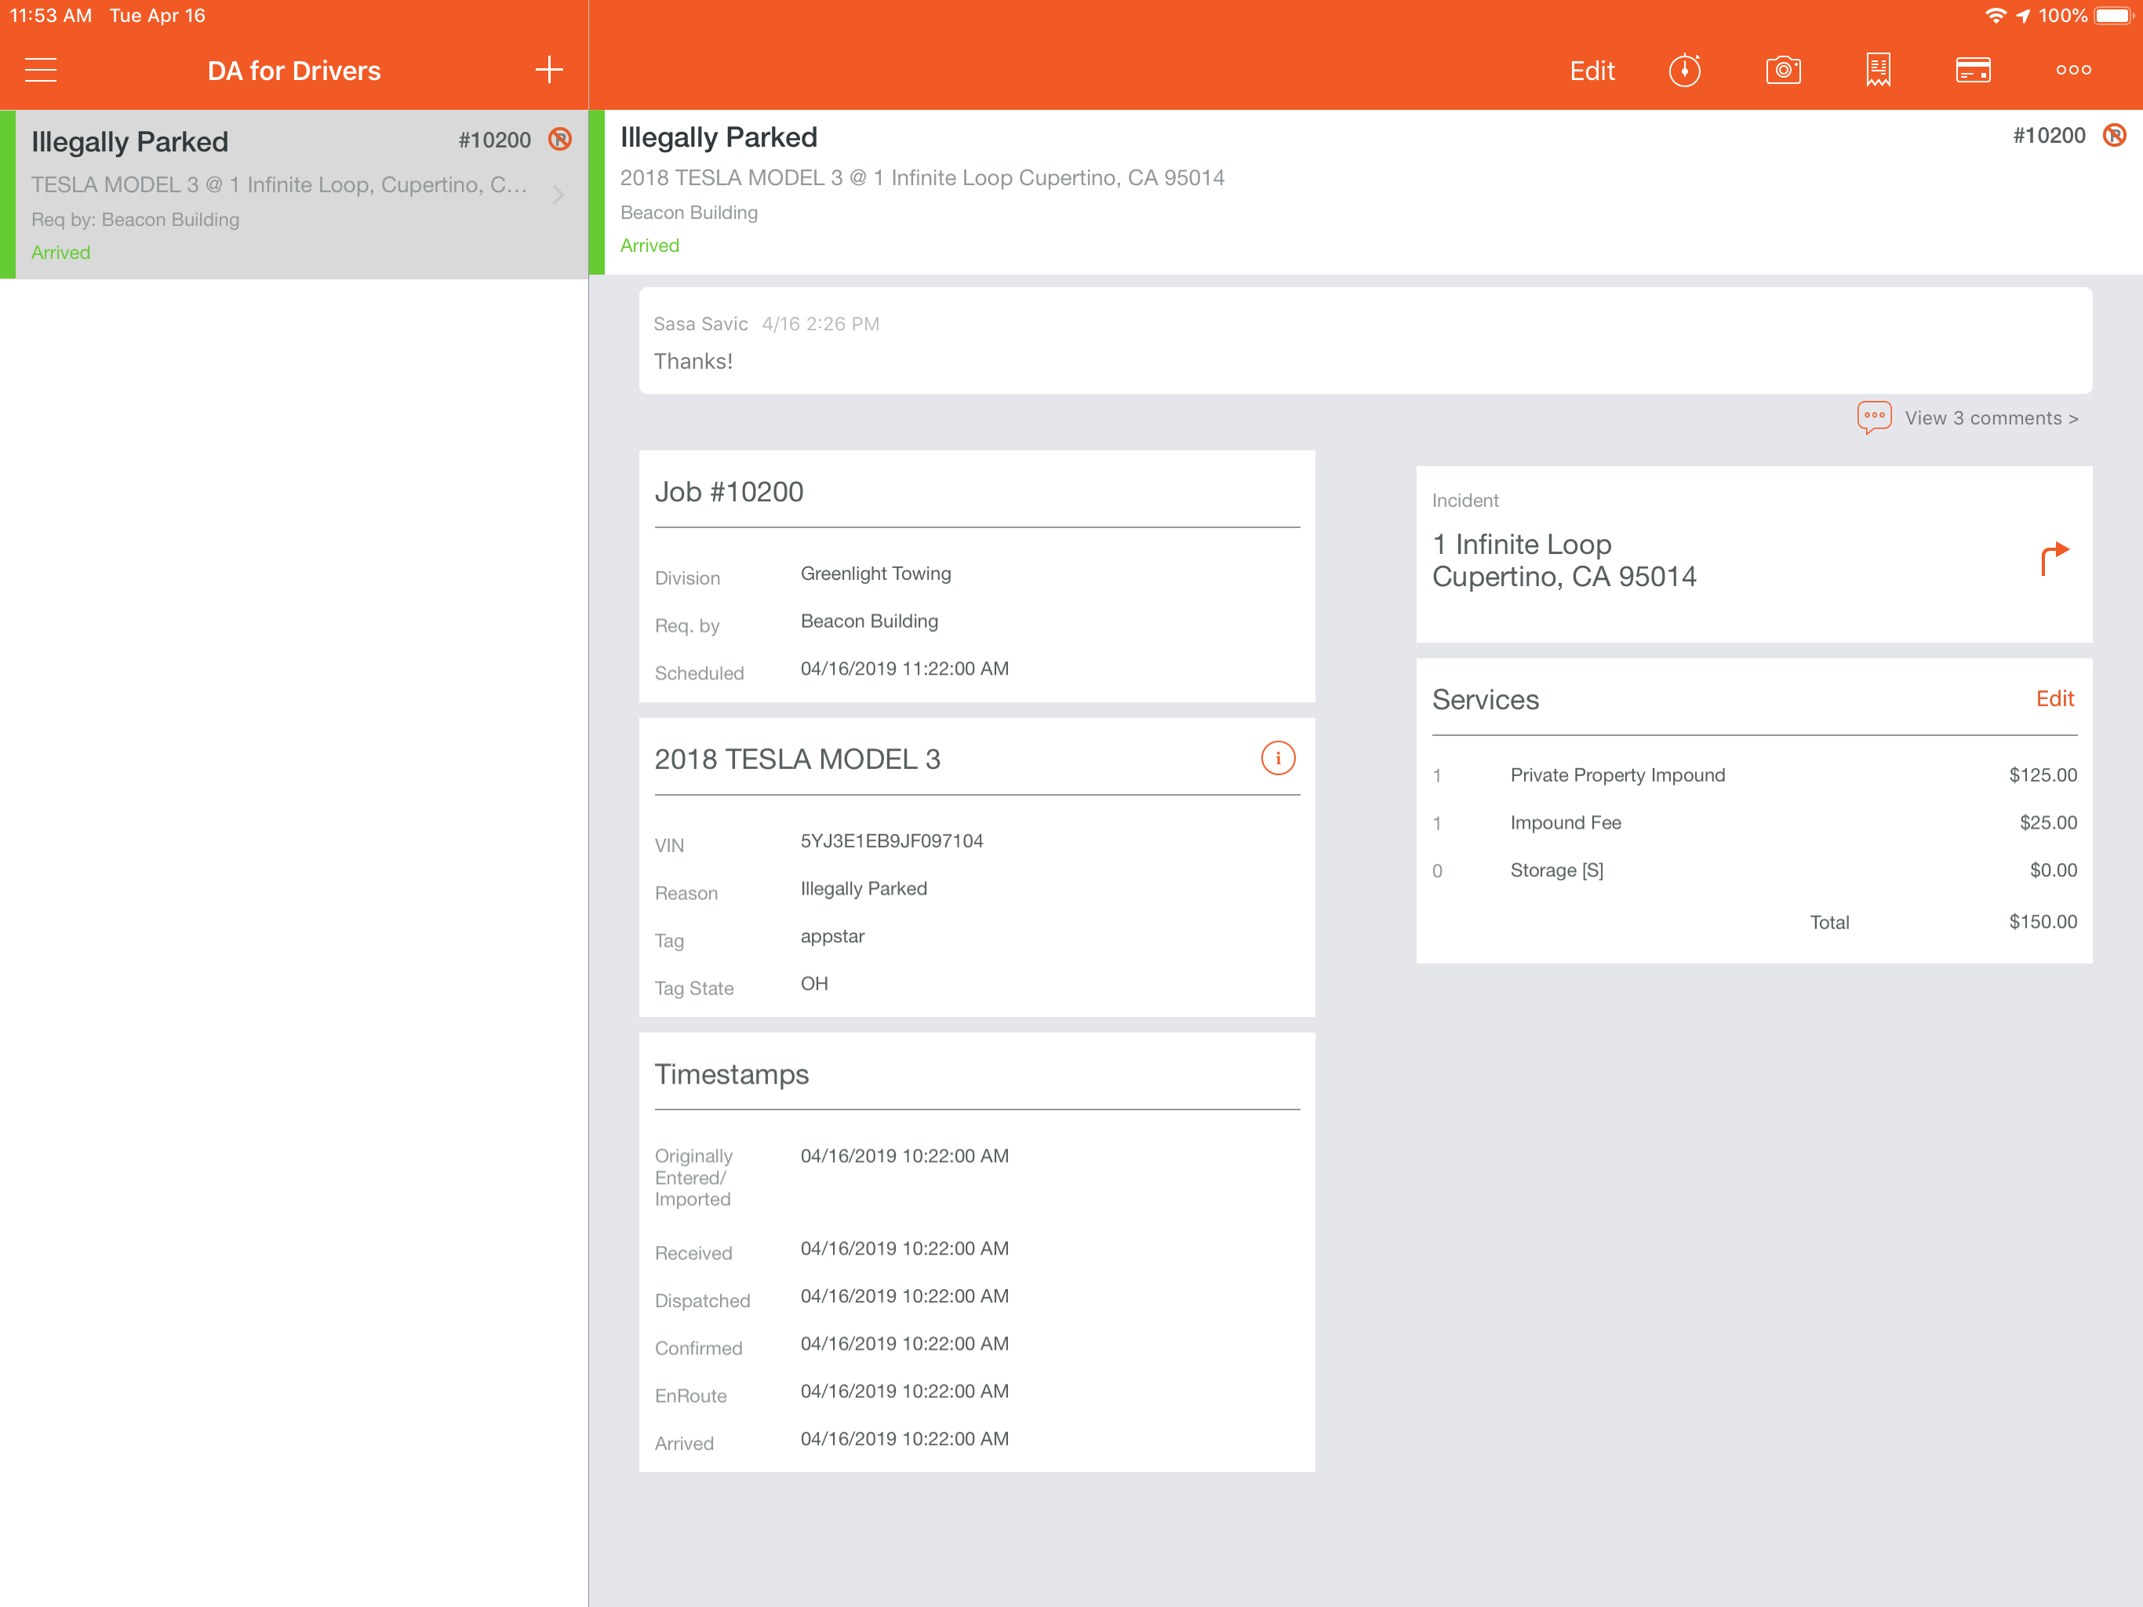2143x1607 pixels.
Task: Tap no-parking icon on job list item
Action: point(560,140)
